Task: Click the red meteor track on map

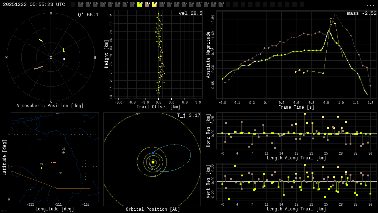Action: pyautogui.click(x=53, y=162)
